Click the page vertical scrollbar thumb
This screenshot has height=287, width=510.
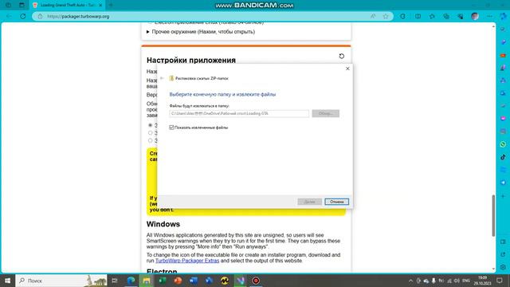click(493, 215)
